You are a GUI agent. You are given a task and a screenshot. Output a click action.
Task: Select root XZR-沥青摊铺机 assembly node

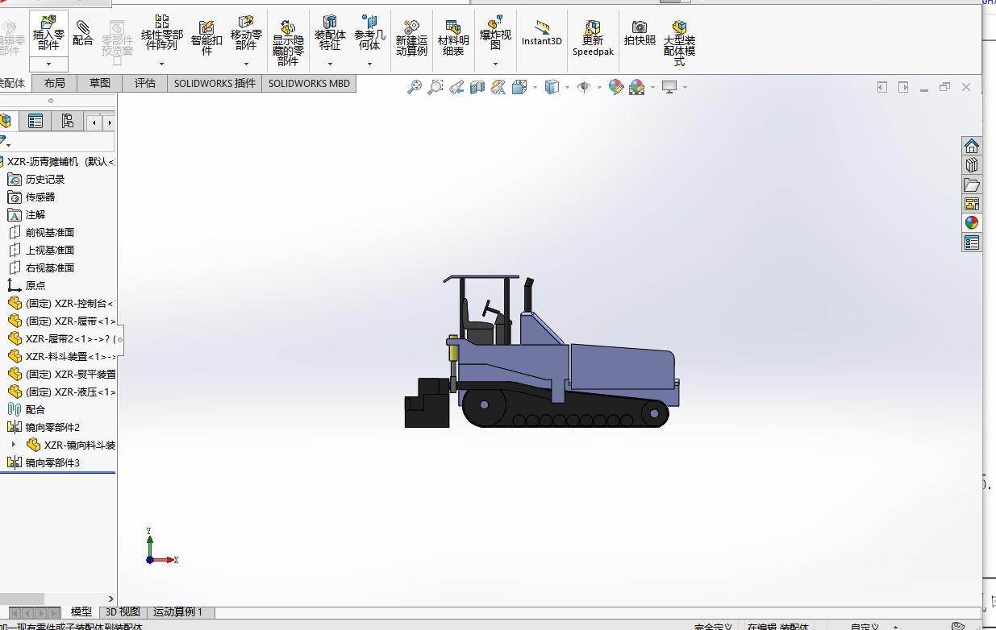tap(57, 162)
